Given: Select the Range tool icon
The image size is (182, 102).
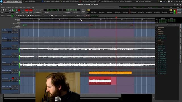Looking at the screenshot, I should (15, 16).
